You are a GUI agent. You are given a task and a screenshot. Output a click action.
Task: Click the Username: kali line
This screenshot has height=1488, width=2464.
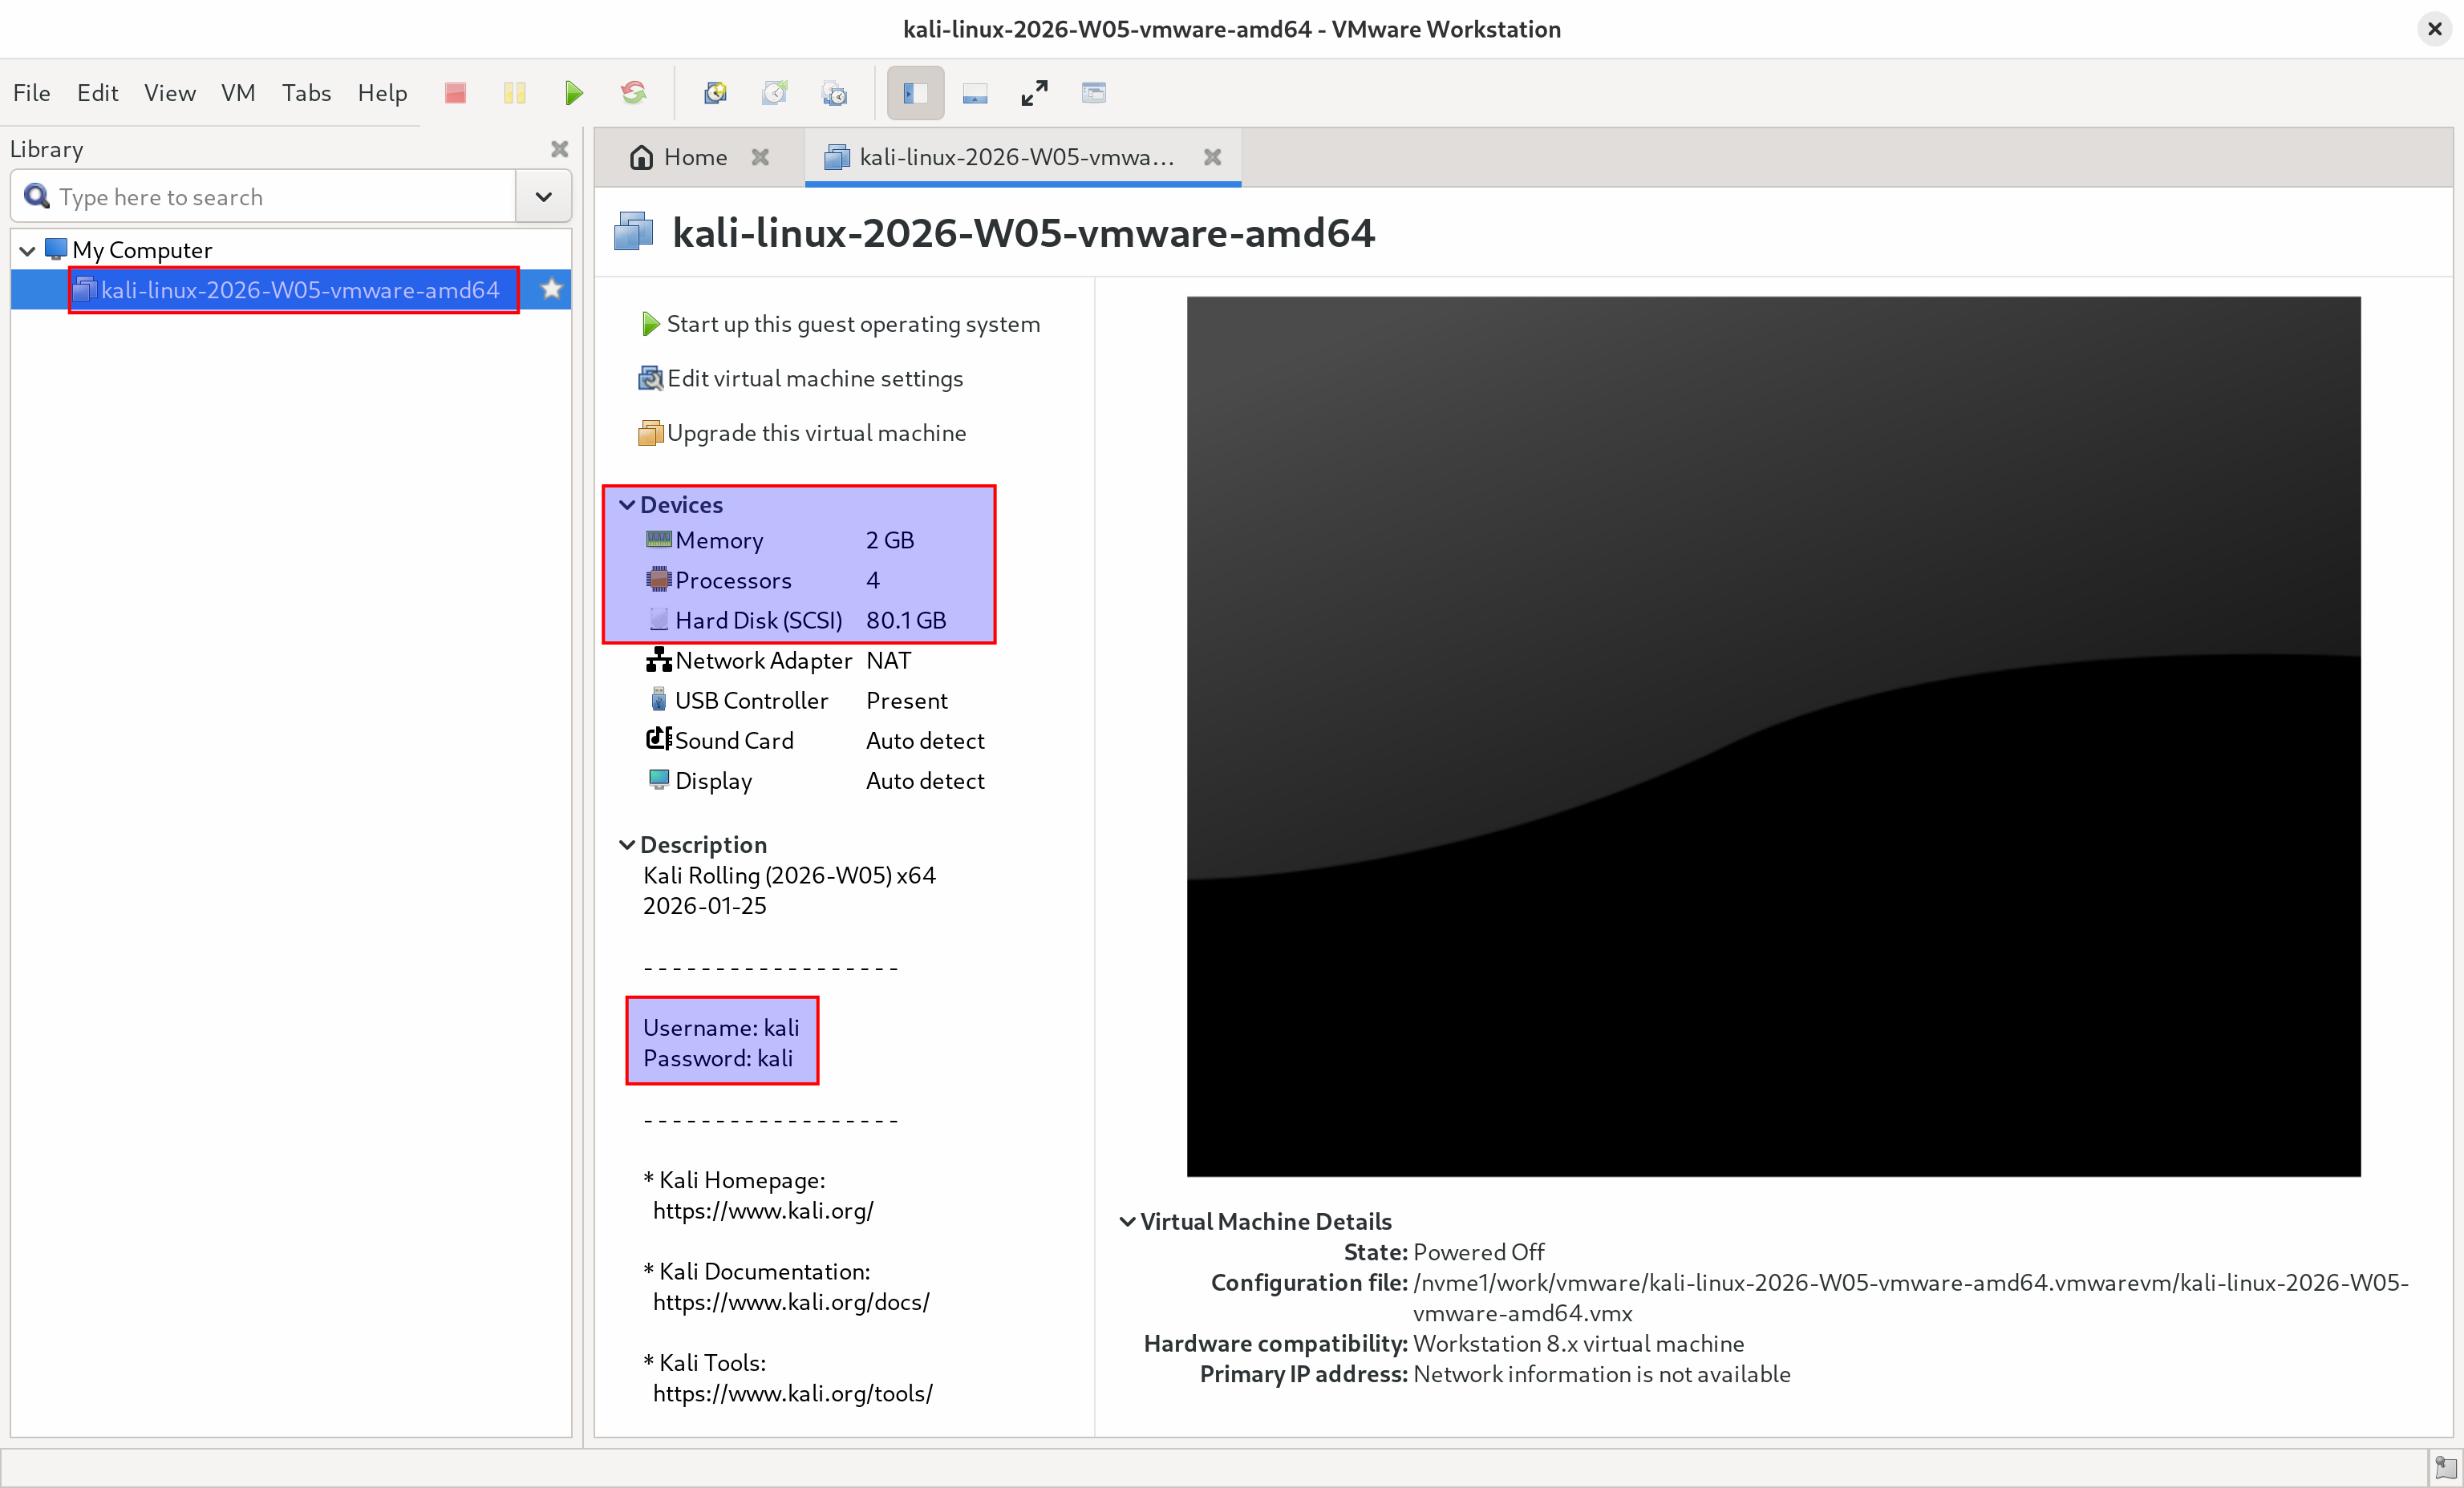pos(721,1027)
